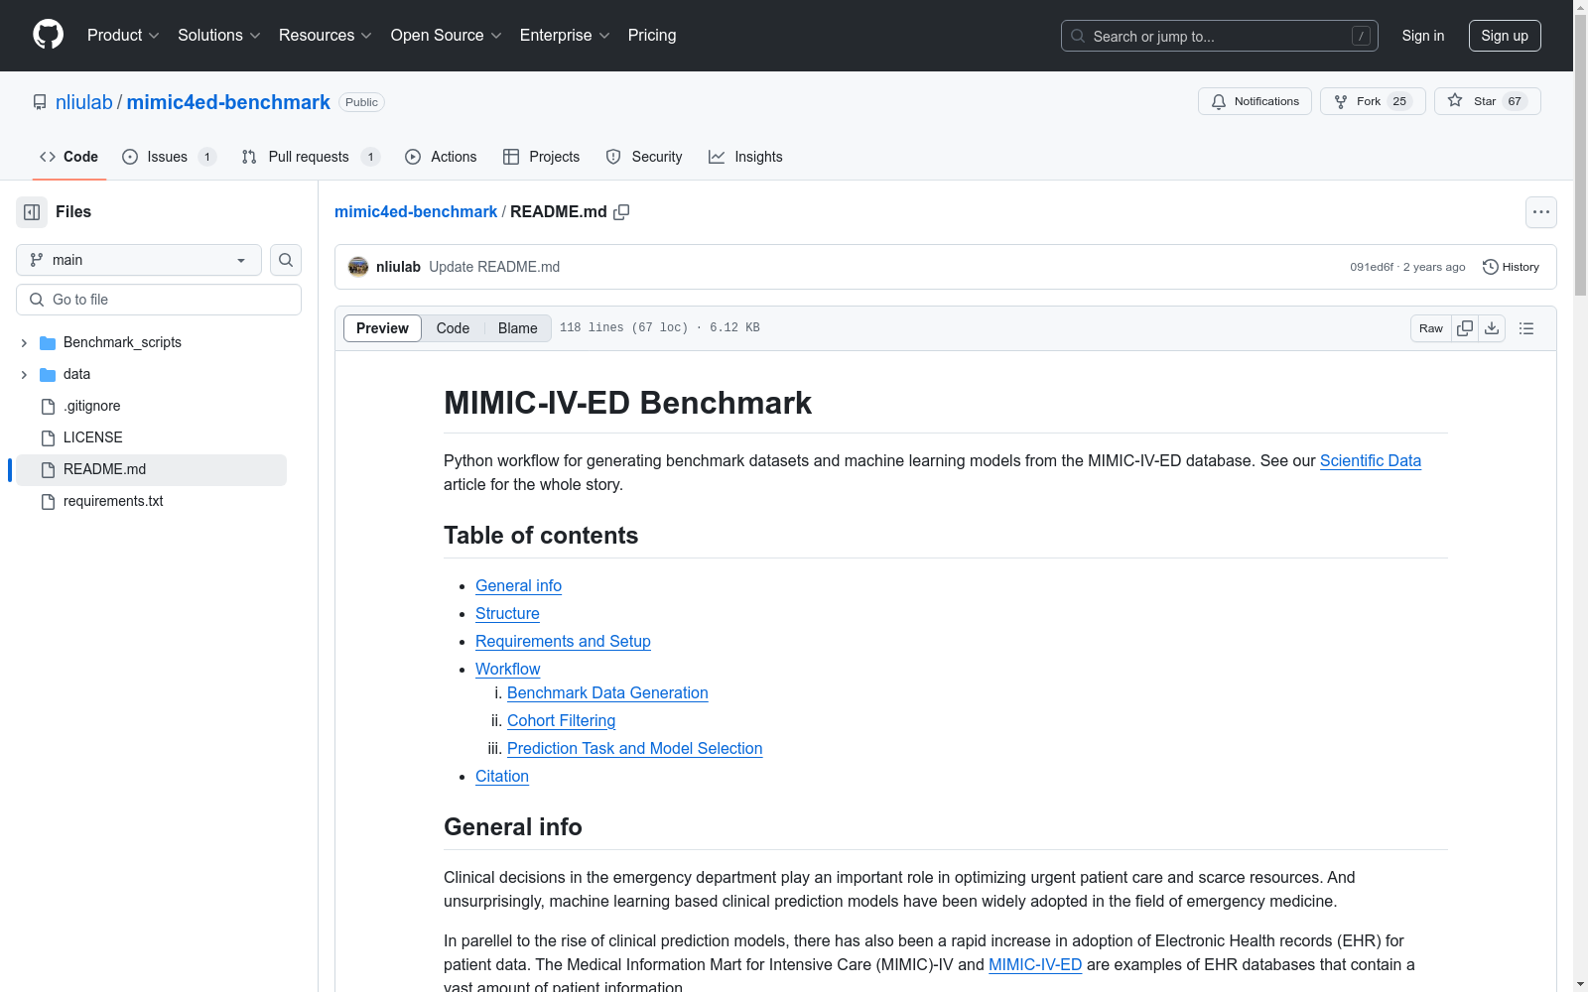Open the Issues tab
The height and width of the screenshot is (992, 1588).
coord(167,157)
